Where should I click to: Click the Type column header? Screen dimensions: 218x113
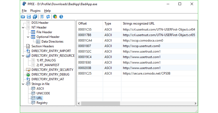click(x=112, y=23)
